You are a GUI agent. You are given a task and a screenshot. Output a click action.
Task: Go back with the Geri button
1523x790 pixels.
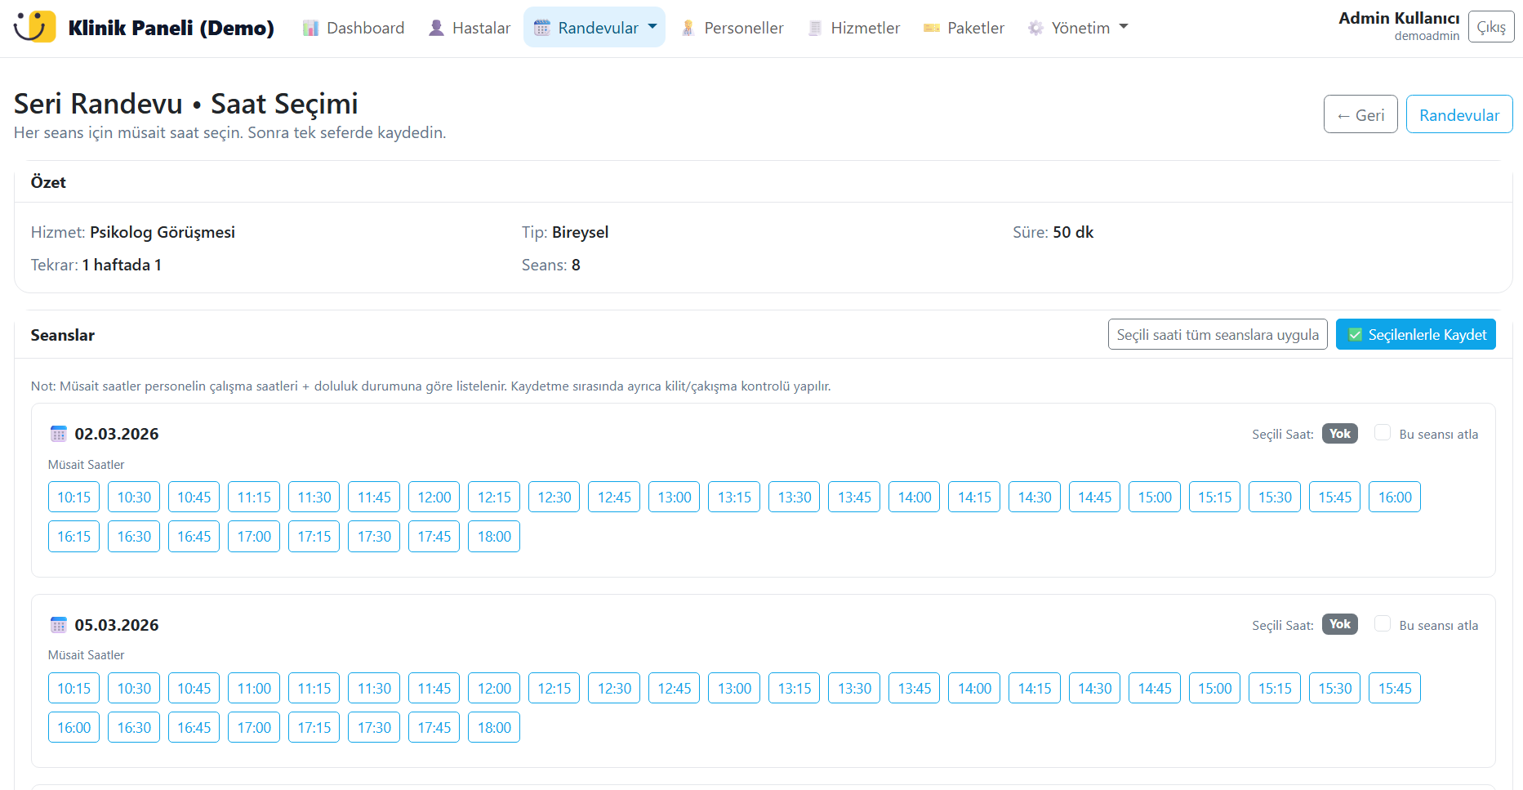point(1360,115)
